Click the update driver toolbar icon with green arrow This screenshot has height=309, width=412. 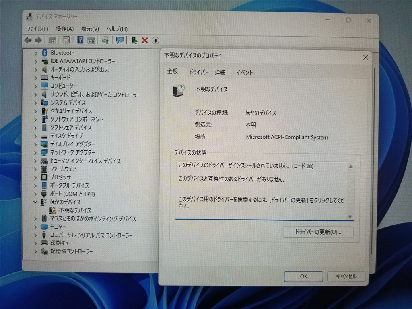point(134,40)
